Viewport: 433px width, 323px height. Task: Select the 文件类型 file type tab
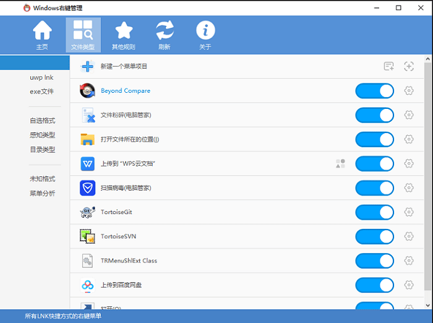pos(83,35)
